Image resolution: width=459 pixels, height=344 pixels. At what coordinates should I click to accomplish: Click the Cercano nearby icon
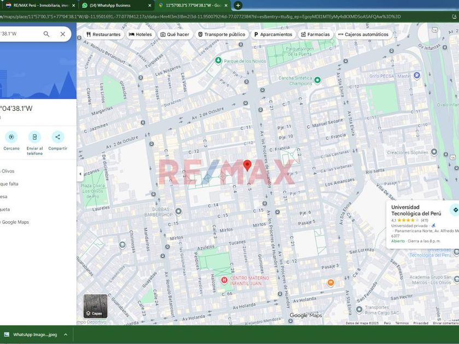[x=11, y=137]
